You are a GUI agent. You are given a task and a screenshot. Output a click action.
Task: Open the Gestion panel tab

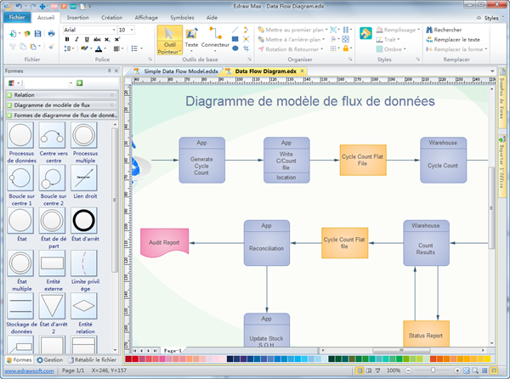pyautogui.click(x=50, y=359)
